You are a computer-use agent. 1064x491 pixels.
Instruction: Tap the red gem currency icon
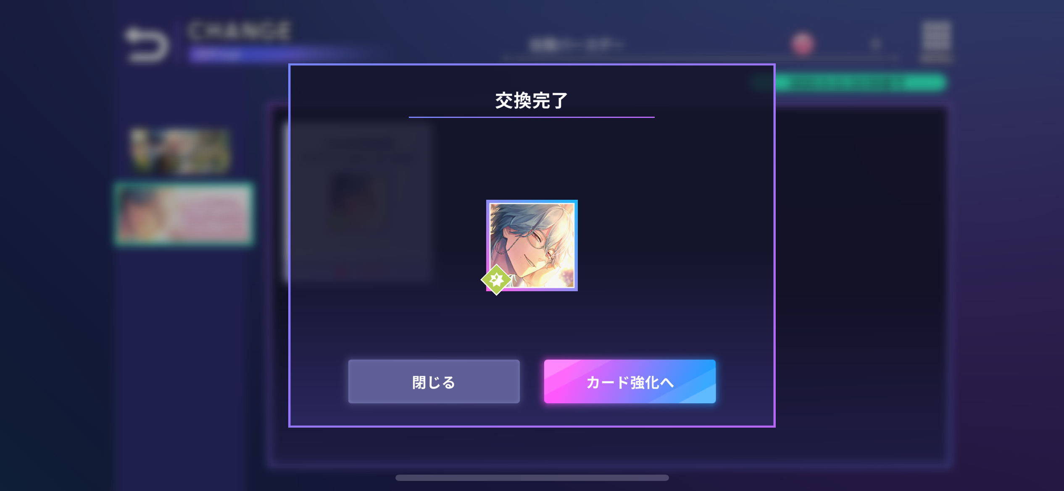(x=803, y=44)
